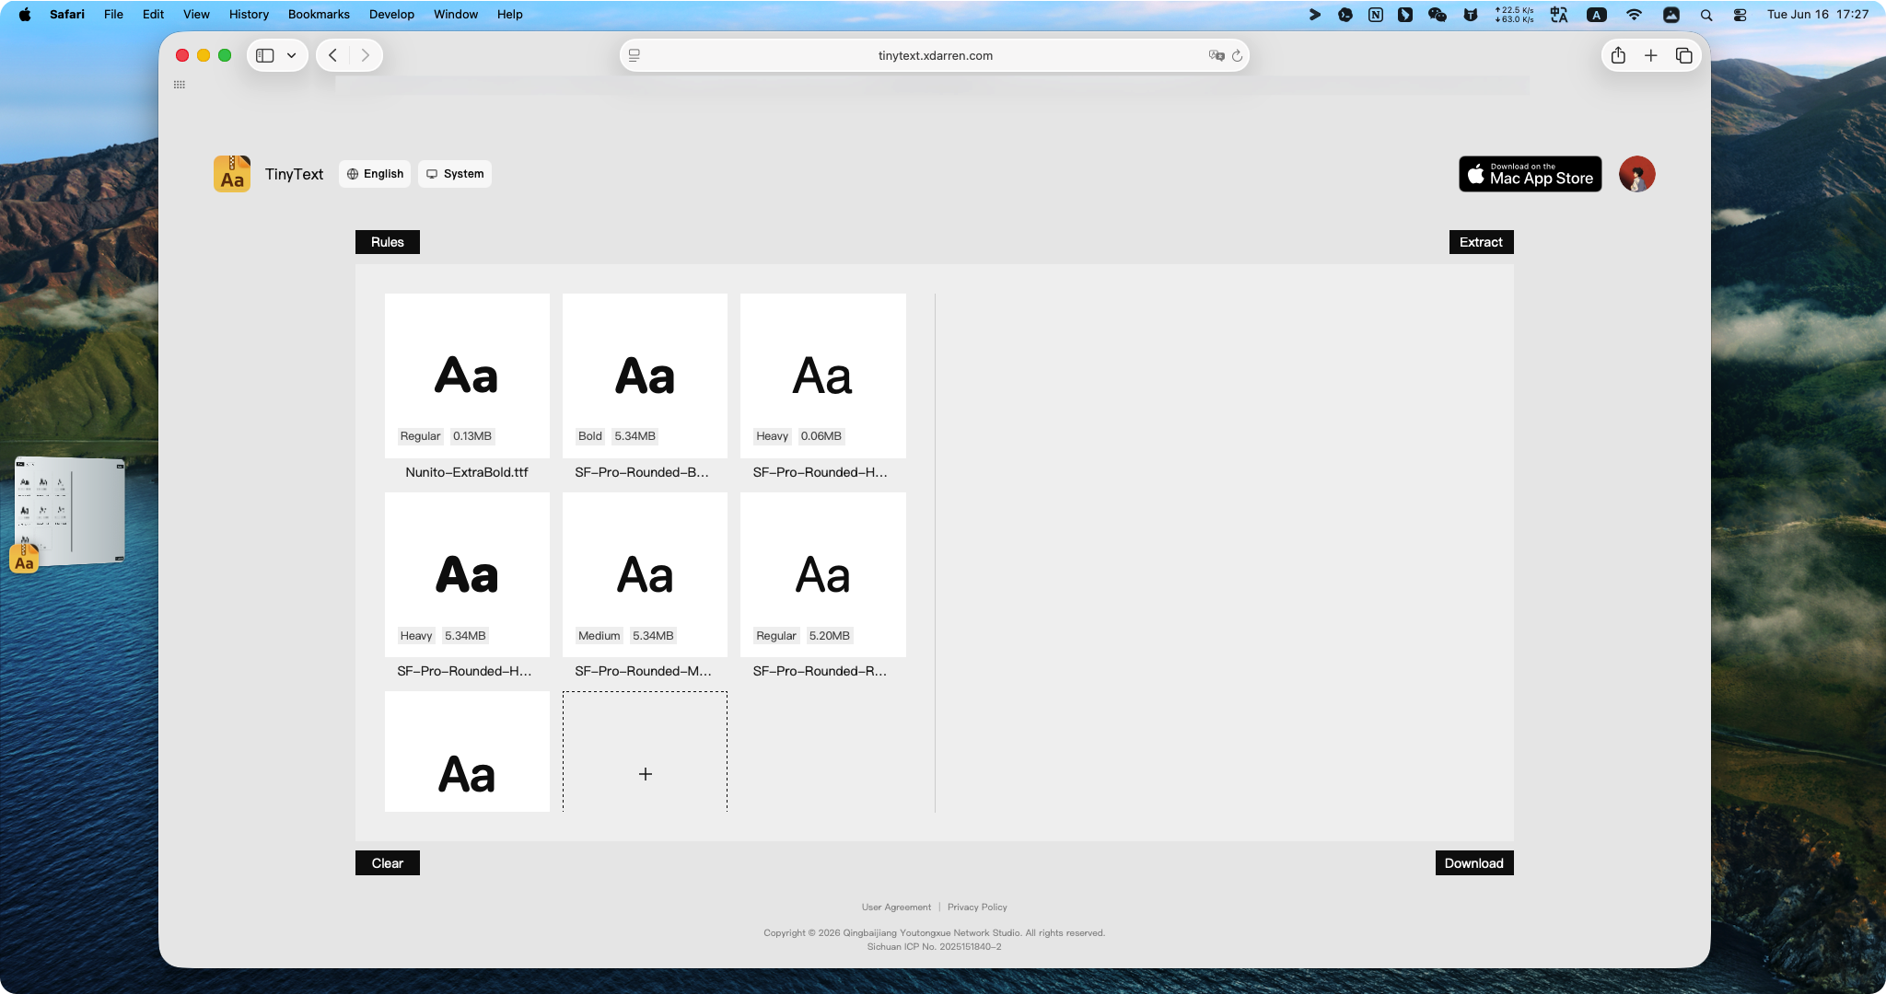Open the English language selector
The width and height of the screenshot is (1886, 994).
(375, 174)
